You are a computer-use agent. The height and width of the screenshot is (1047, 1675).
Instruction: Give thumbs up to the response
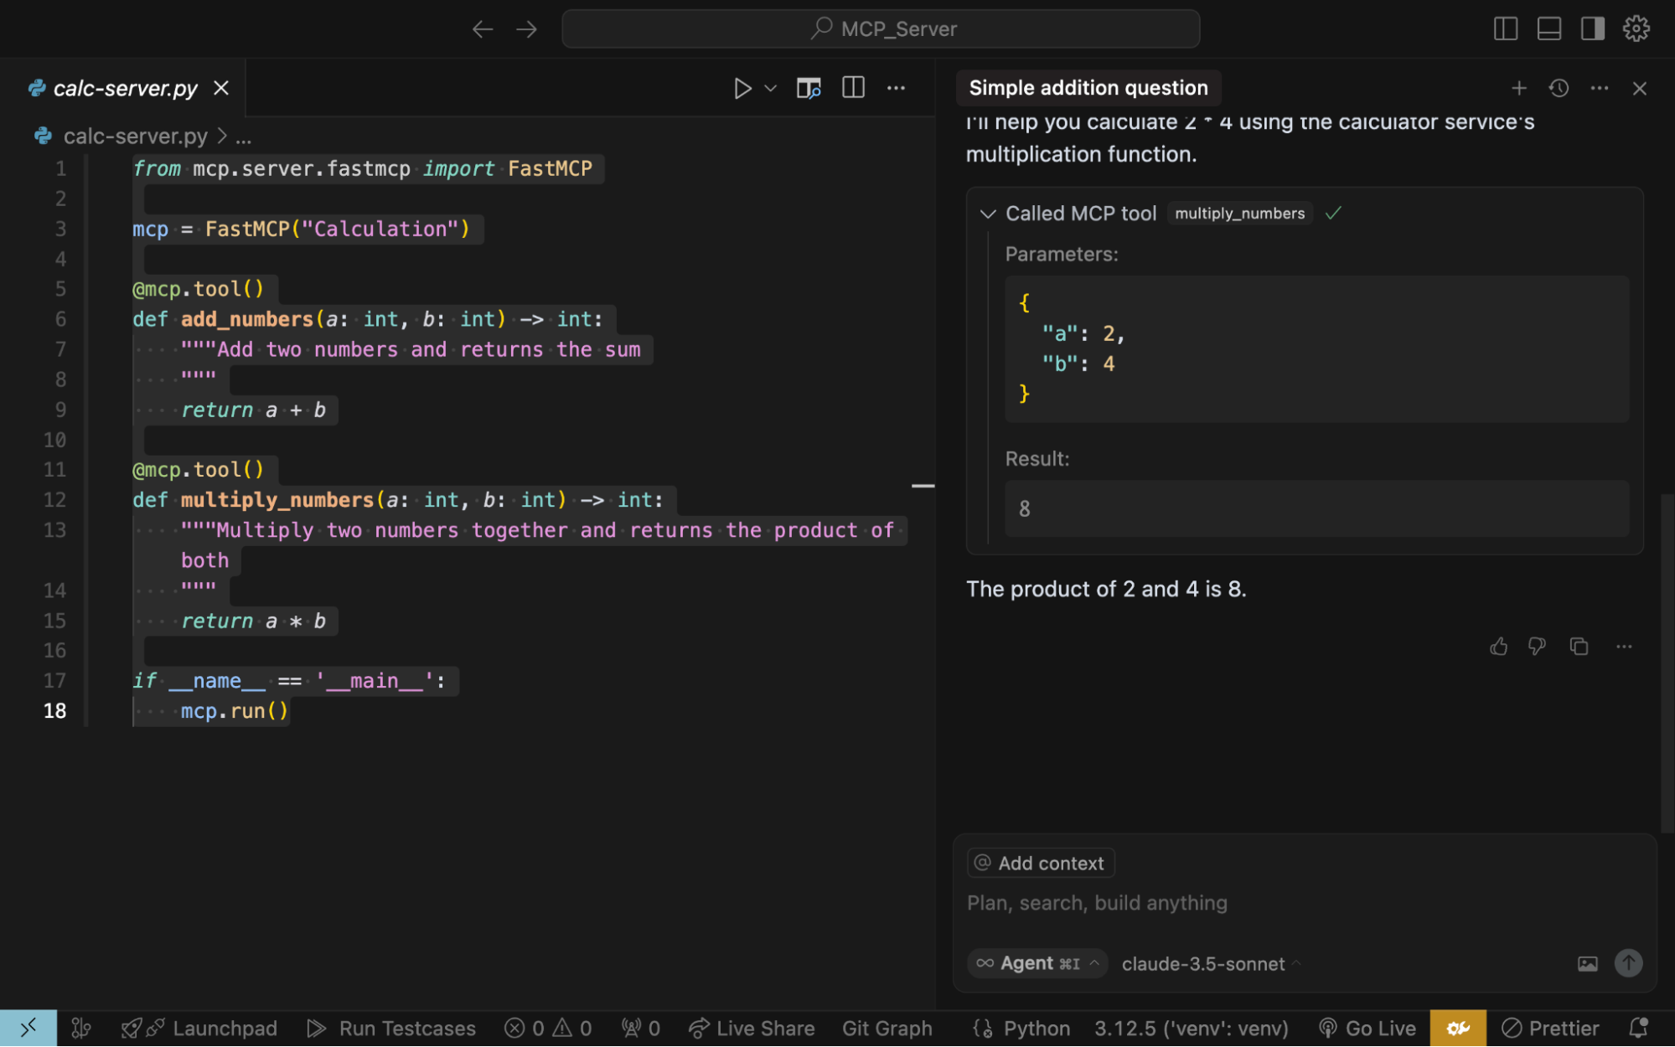pos(1499,646)
